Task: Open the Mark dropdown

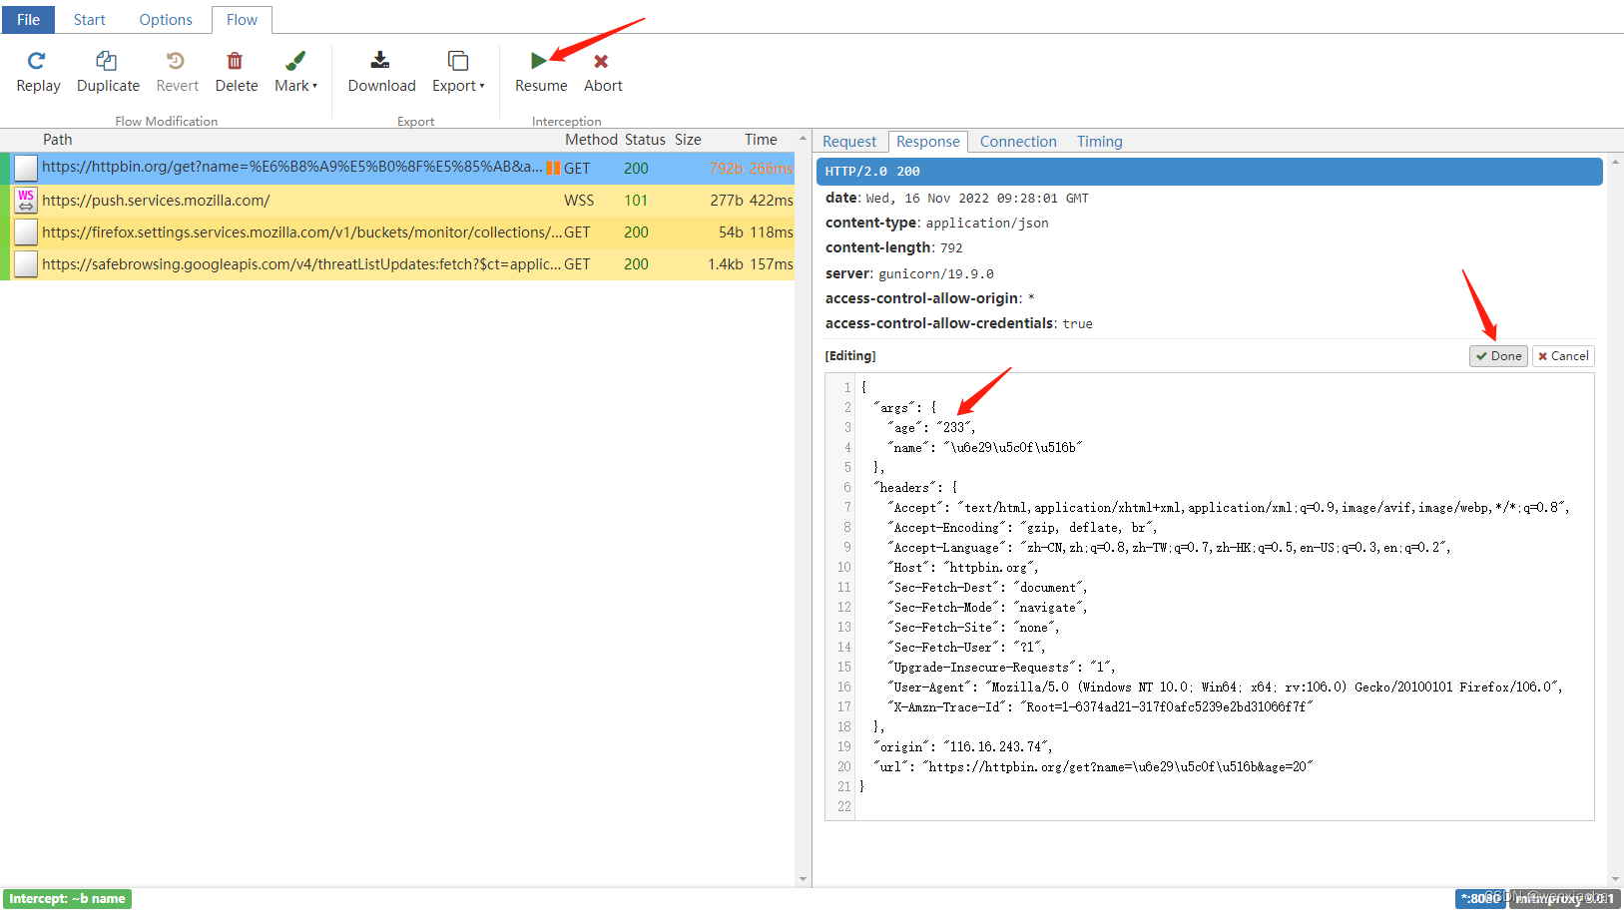Action: [x=295, y=73]
